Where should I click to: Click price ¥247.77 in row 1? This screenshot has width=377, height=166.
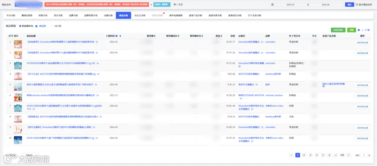(230, 42)
